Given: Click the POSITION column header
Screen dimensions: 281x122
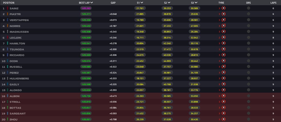Looking at the screenshot, I should coord(9,3).
